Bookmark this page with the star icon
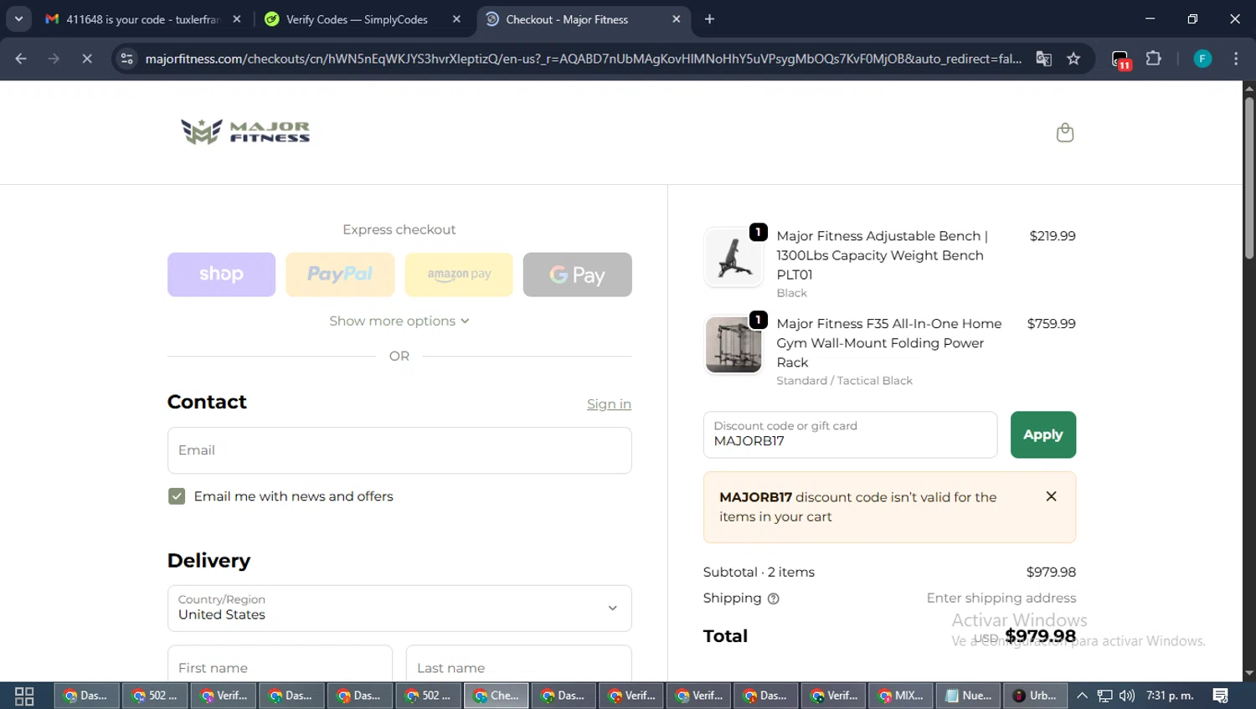 1073,59
